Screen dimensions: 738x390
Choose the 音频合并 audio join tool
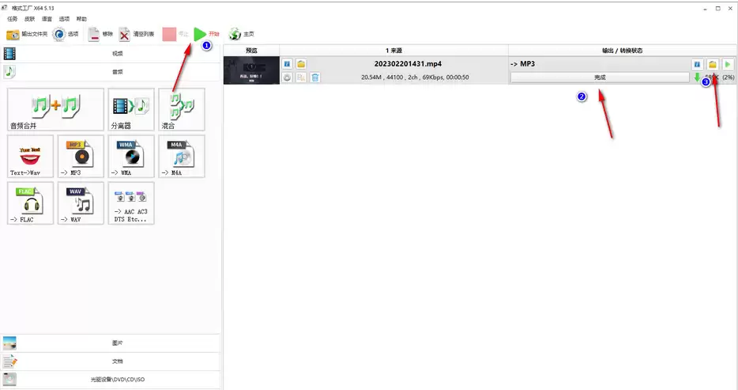(55, 109)
